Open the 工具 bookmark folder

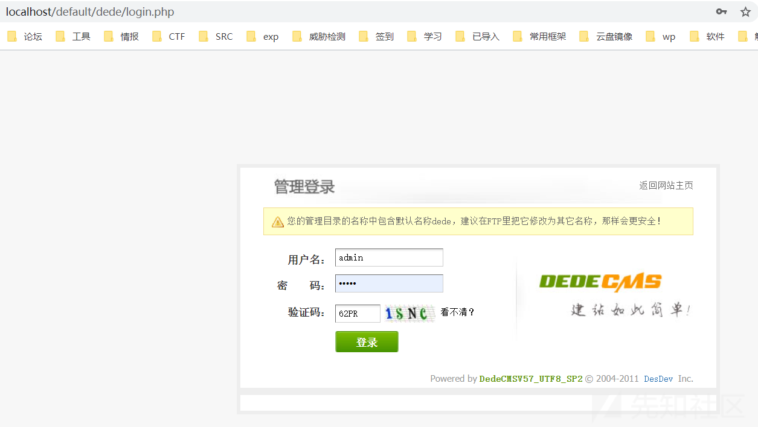pyautogui.click(x=73, y=37)
